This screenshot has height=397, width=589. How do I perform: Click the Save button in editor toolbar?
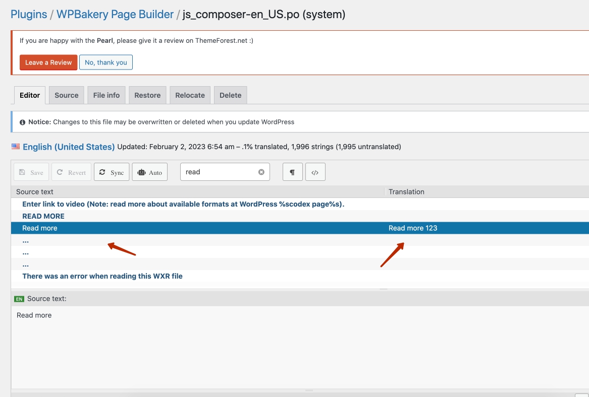[31, 172]
